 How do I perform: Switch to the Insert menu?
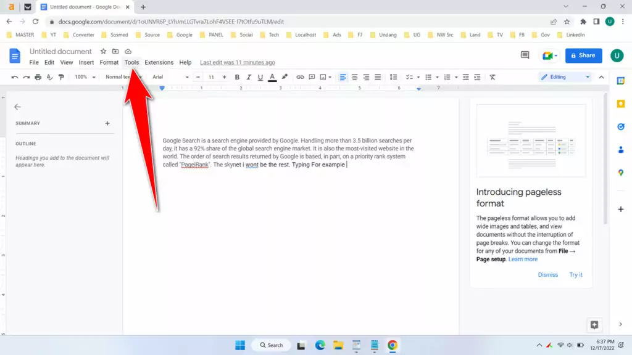click(86, 62)
